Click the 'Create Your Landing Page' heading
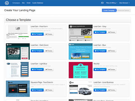The height and width of the screenshot is (101, 135). (x=20, y=10)
